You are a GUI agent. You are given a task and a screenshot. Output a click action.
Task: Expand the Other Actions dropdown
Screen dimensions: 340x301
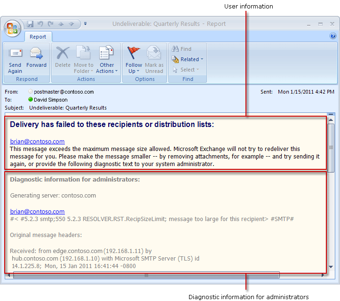pyautogui.click(x=107, y=68)
